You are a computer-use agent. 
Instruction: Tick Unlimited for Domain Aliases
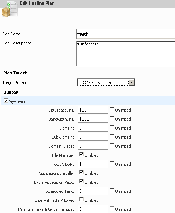pyautogui.click(x=112, y=145)
